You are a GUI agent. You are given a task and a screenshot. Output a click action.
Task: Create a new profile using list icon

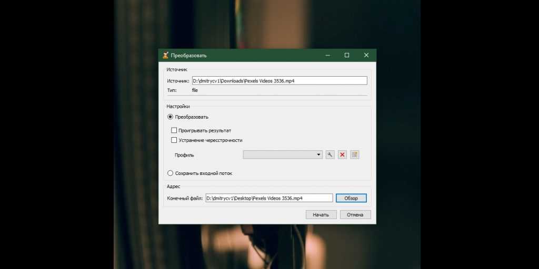pos(354,154)
